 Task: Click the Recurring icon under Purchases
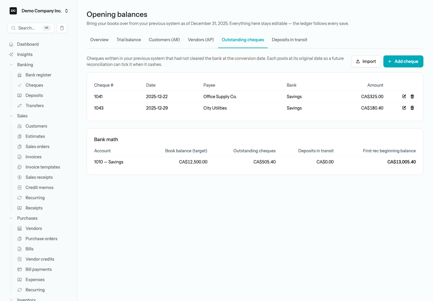(x=20, y=290)
